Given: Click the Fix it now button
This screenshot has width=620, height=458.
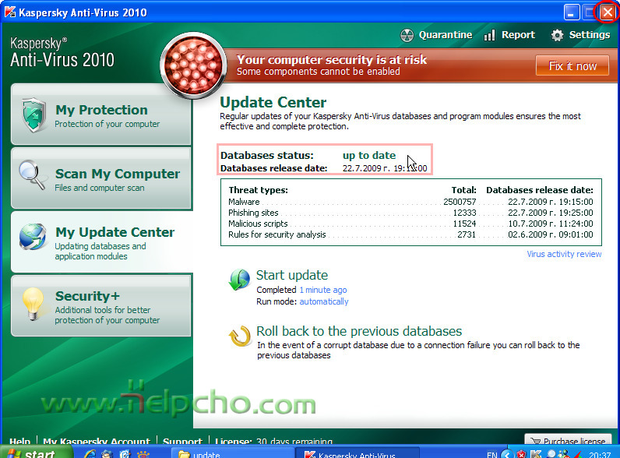Looking at the screenshot, I should pos(572,65).
